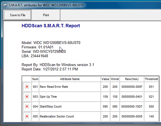Click threshold value 140
The height and width of the screenshot is (126, 161).
point(151,116)
